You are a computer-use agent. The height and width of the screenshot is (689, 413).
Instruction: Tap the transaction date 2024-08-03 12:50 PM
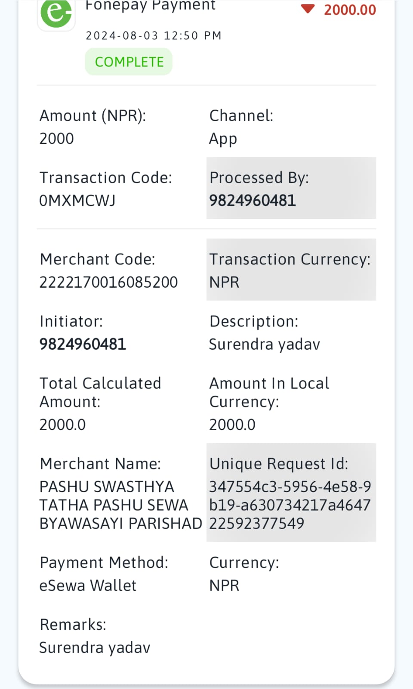pyautogui.click(x=154, y=35)
